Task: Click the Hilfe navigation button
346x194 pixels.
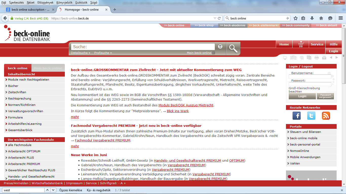Action: (x=334, y=44)
